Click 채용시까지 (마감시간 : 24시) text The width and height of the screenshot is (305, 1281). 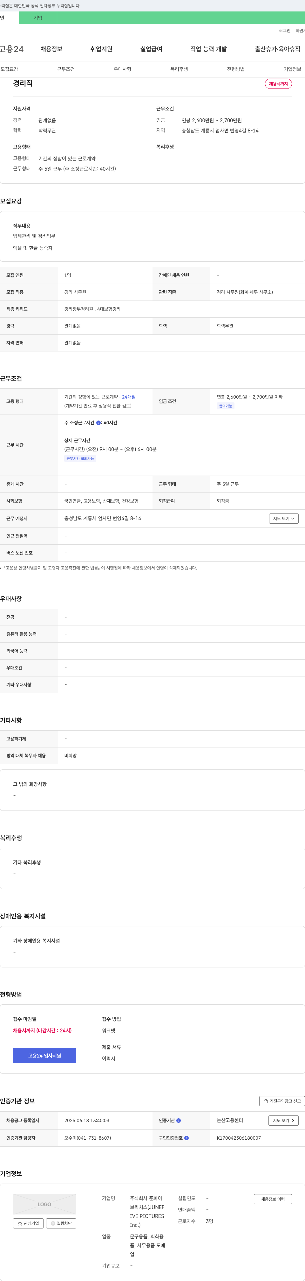click(42, 1030)
